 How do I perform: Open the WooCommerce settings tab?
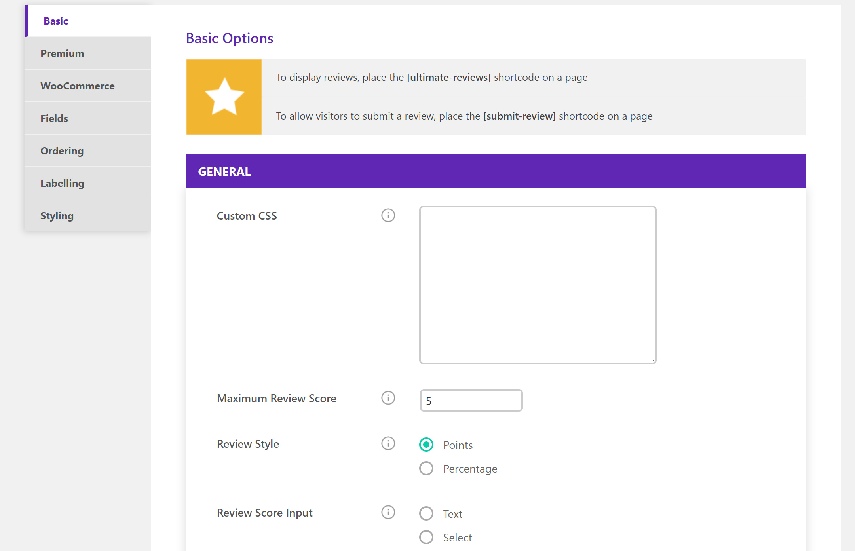tap(78, 85)
